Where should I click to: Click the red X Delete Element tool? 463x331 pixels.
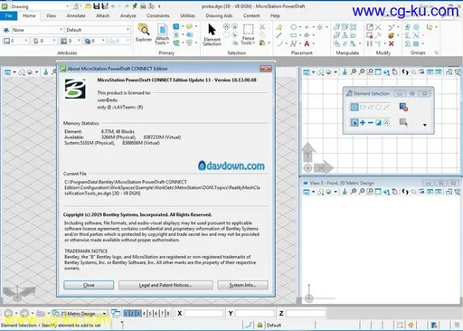[392, 43]
